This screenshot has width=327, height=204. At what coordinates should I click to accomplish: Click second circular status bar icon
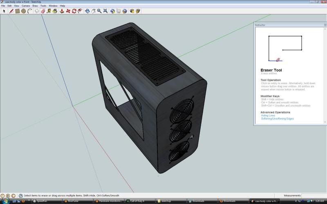[8, 196]
